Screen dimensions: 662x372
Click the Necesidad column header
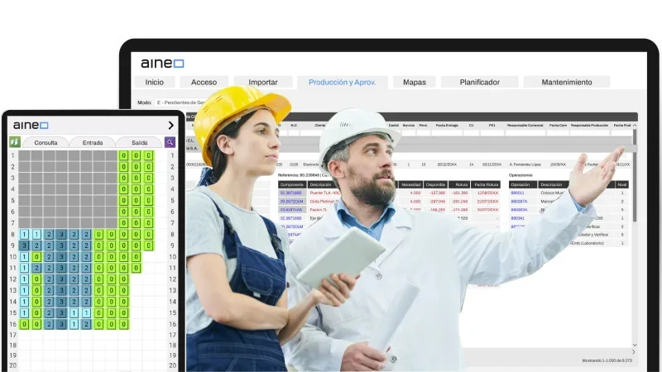410,184
